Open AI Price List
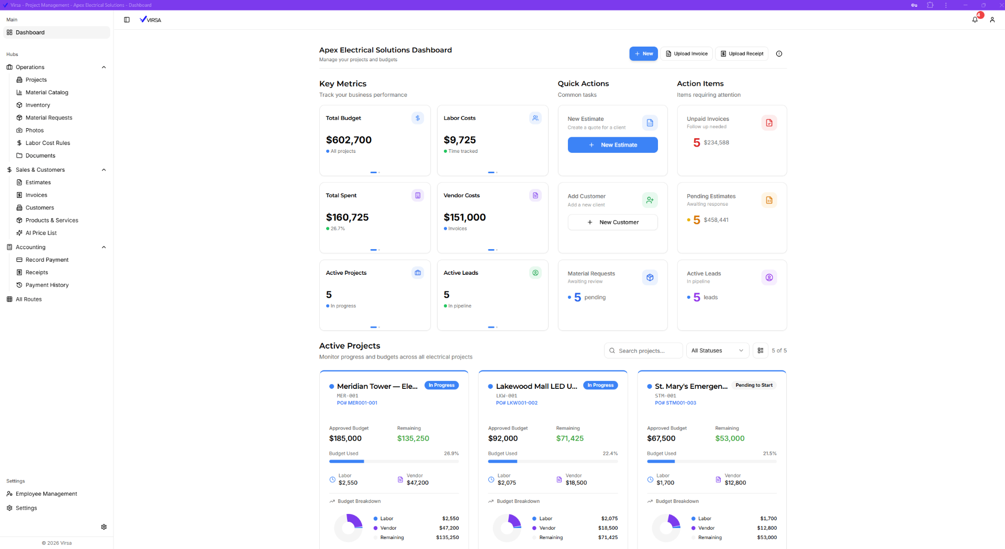 [x=41, y=233]
